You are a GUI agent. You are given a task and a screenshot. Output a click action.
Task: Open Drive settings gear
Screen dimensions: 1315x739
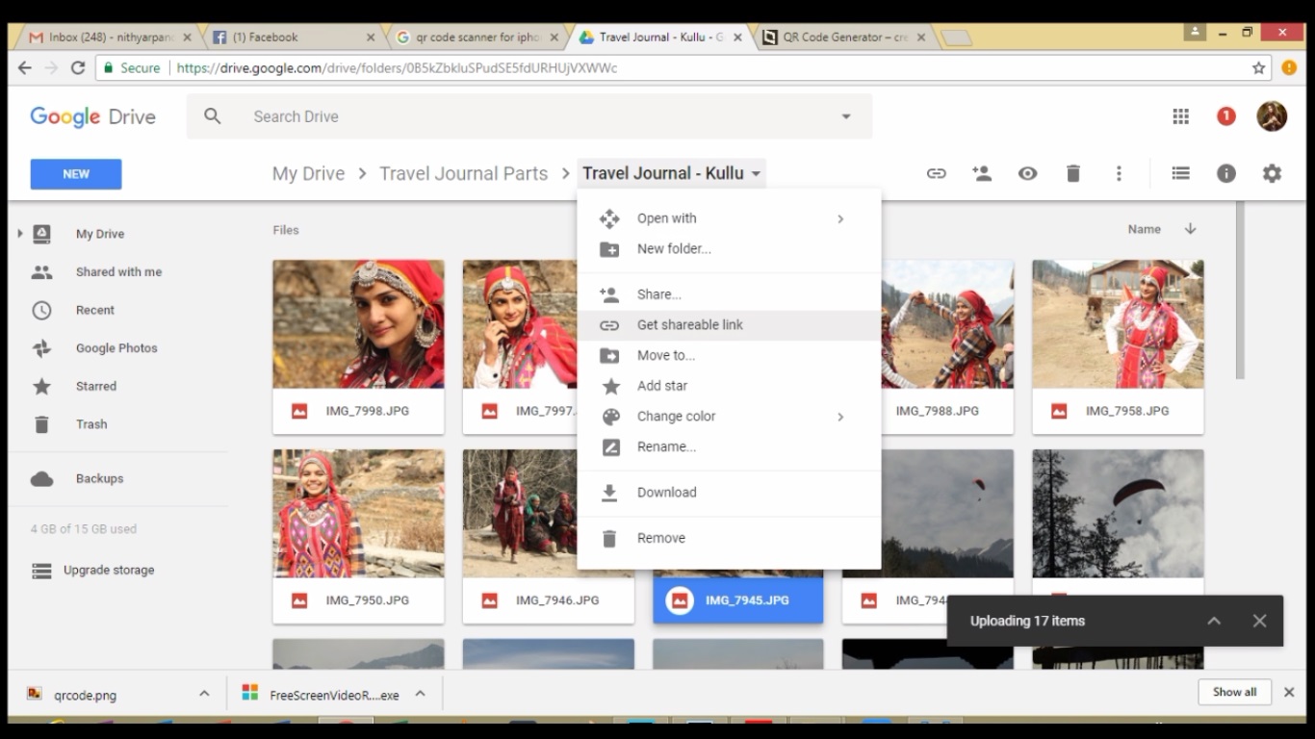tap(1272, 174)
